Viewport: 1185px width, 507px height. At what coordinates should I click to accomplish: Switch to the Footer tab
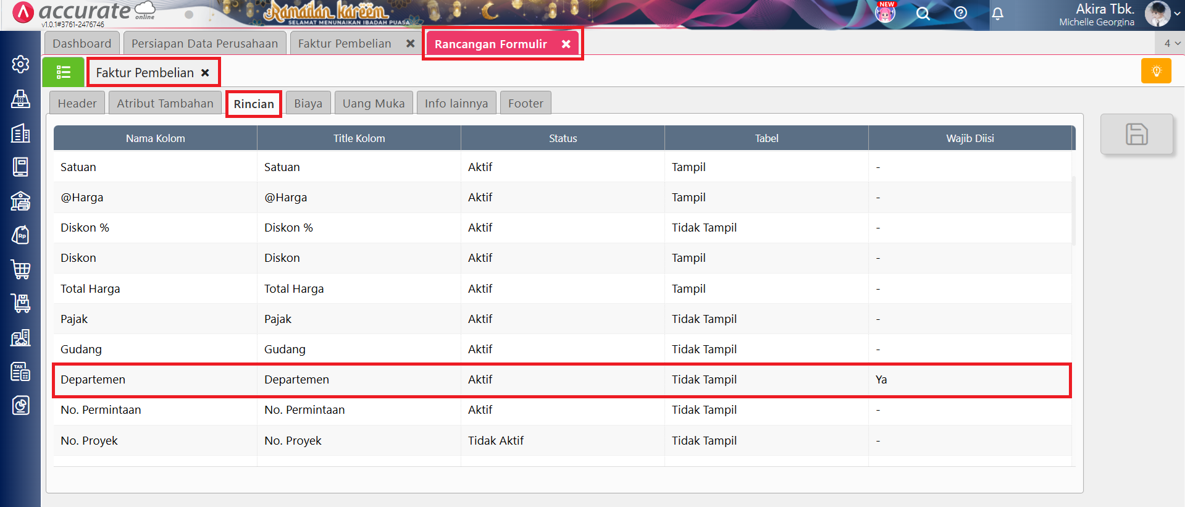click(526, 103)
